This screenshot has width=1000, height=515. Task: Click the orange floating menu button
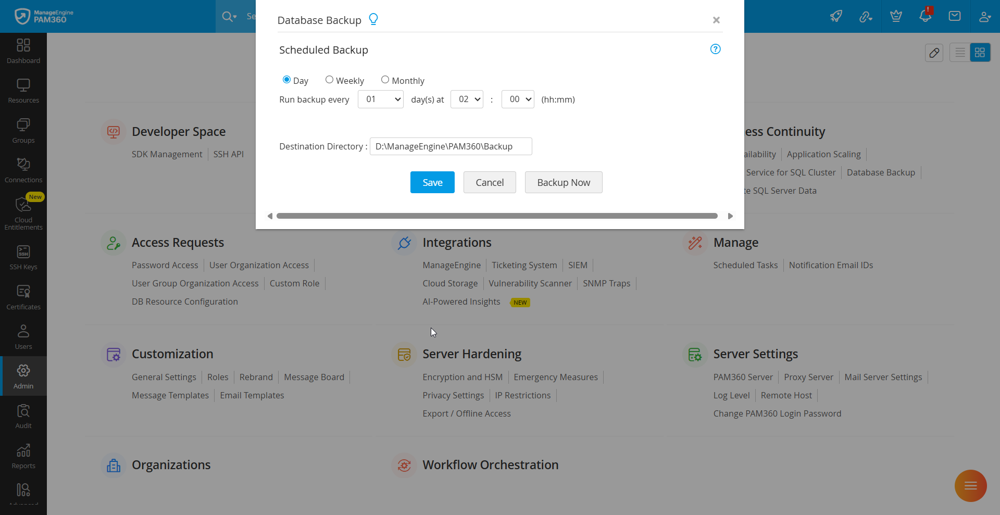(x=971, y=486)
